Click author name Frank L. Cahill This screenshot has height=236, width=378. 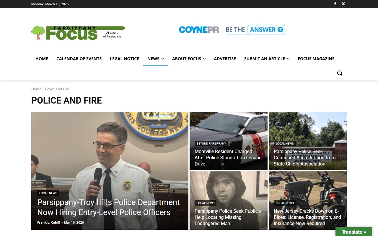coord(48,222)
